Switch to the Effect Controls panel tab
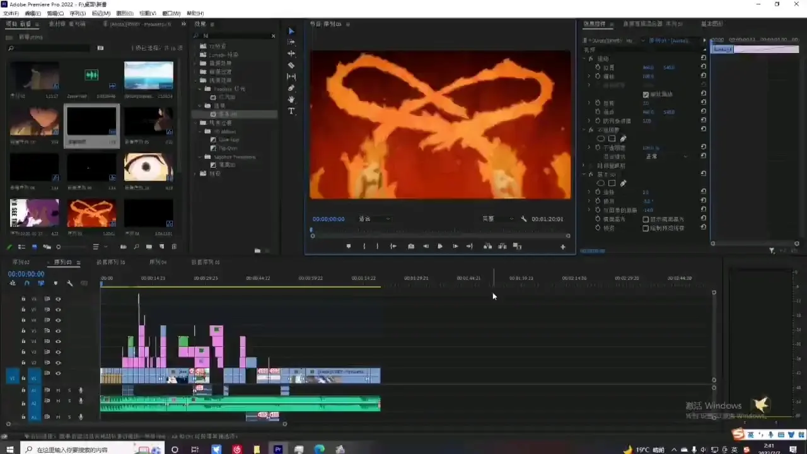 pos(594,24)
